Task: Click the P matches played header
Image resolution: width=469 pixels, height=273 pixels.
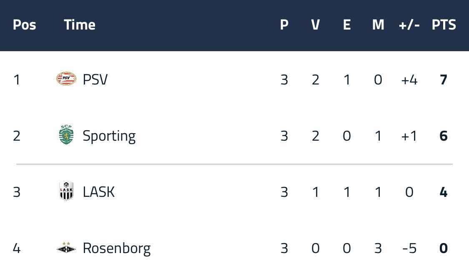Action: [x=284, y=25]
